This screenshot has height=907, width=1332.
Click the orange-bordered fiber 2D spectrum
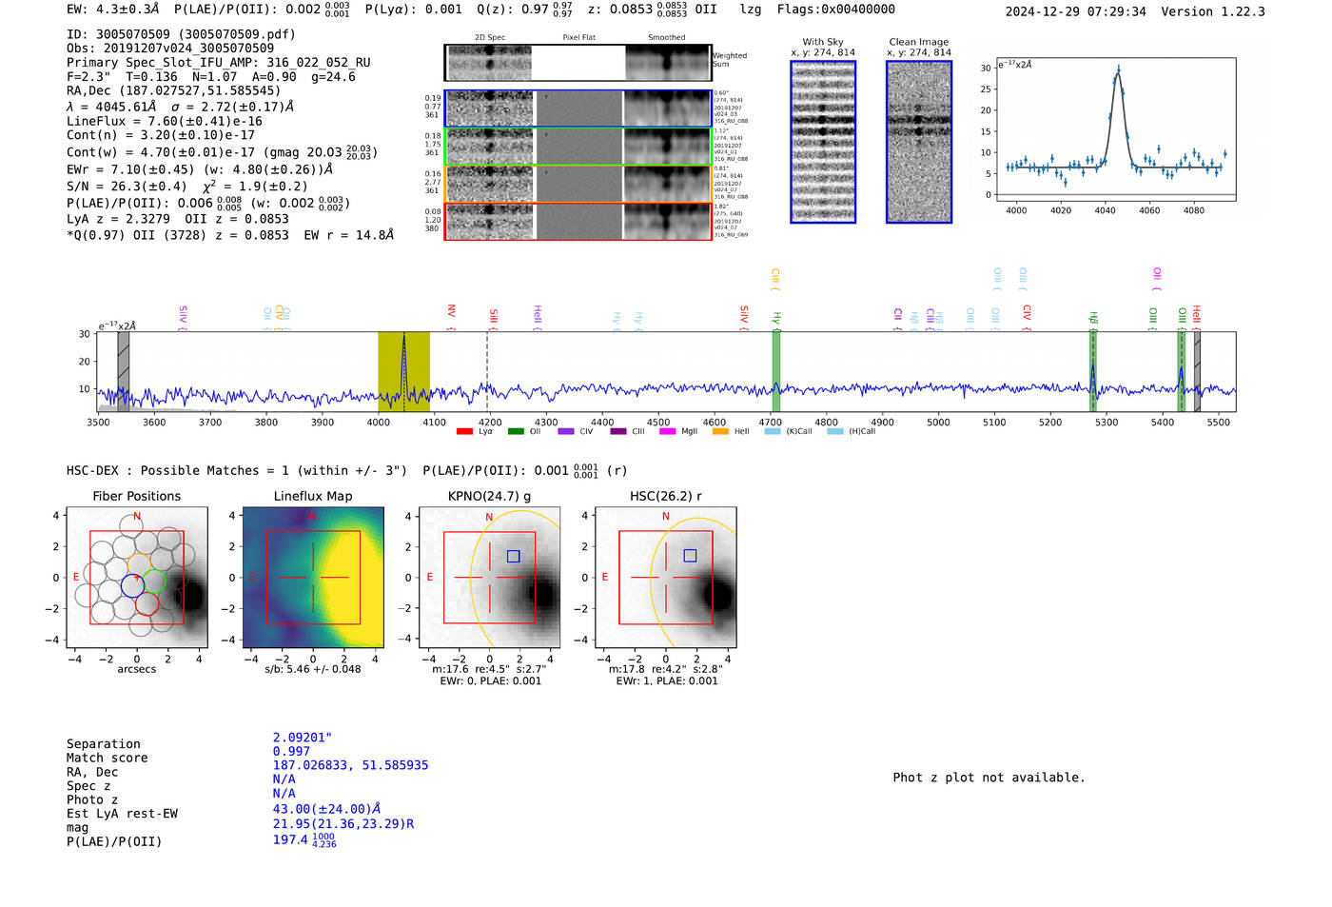(578, 184)
